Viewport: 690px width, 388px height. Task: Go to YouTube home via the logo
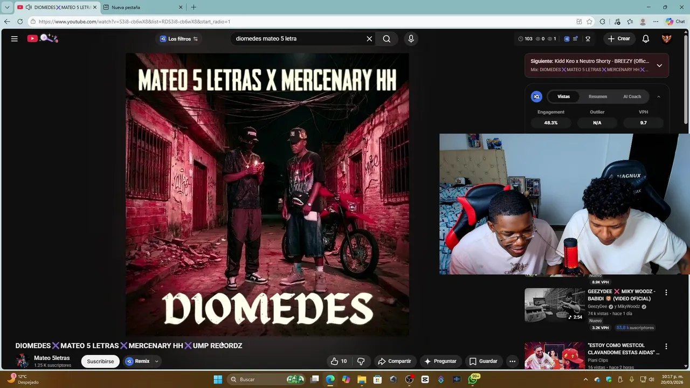(43, 38)
